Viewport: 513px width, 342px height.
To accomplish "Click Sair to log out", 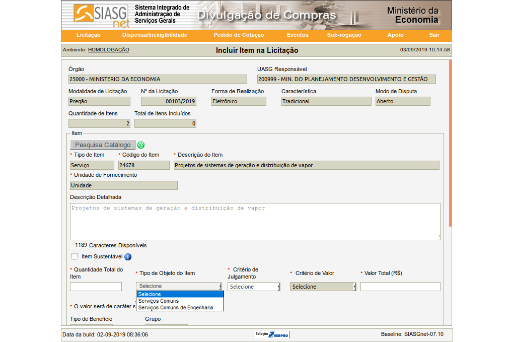I will tap(434, 35).
